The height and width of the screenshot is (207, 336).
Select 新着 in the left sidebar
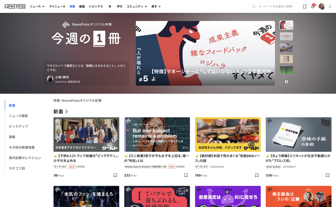point(12,105)
